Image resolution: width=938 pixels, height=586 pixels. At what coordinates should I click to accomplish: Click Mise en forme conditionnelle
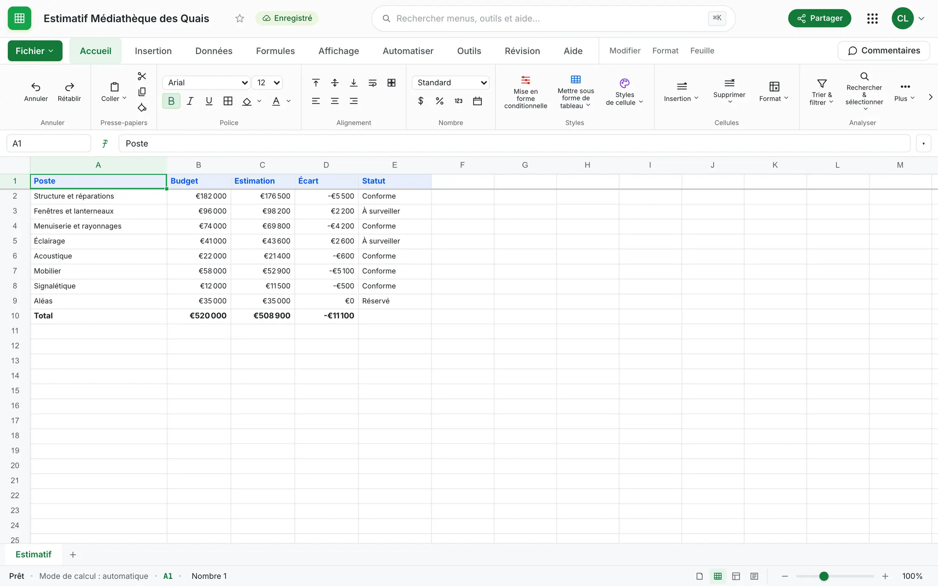tap(526, 92)
